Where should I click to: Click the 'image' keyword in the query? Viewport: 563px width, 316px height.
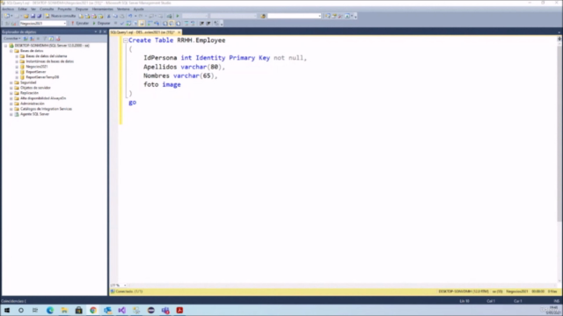(172, 84)
